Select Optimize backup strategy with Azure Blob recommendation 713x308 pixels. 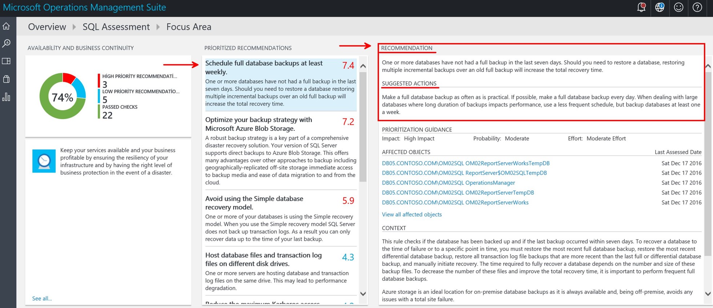281,151
